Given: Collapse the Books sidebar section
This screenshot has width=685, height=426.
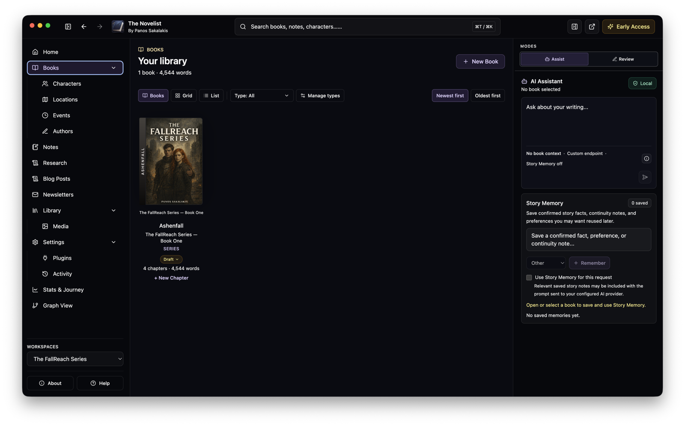Looking at the screenshot, I should [x=113, y=68].
